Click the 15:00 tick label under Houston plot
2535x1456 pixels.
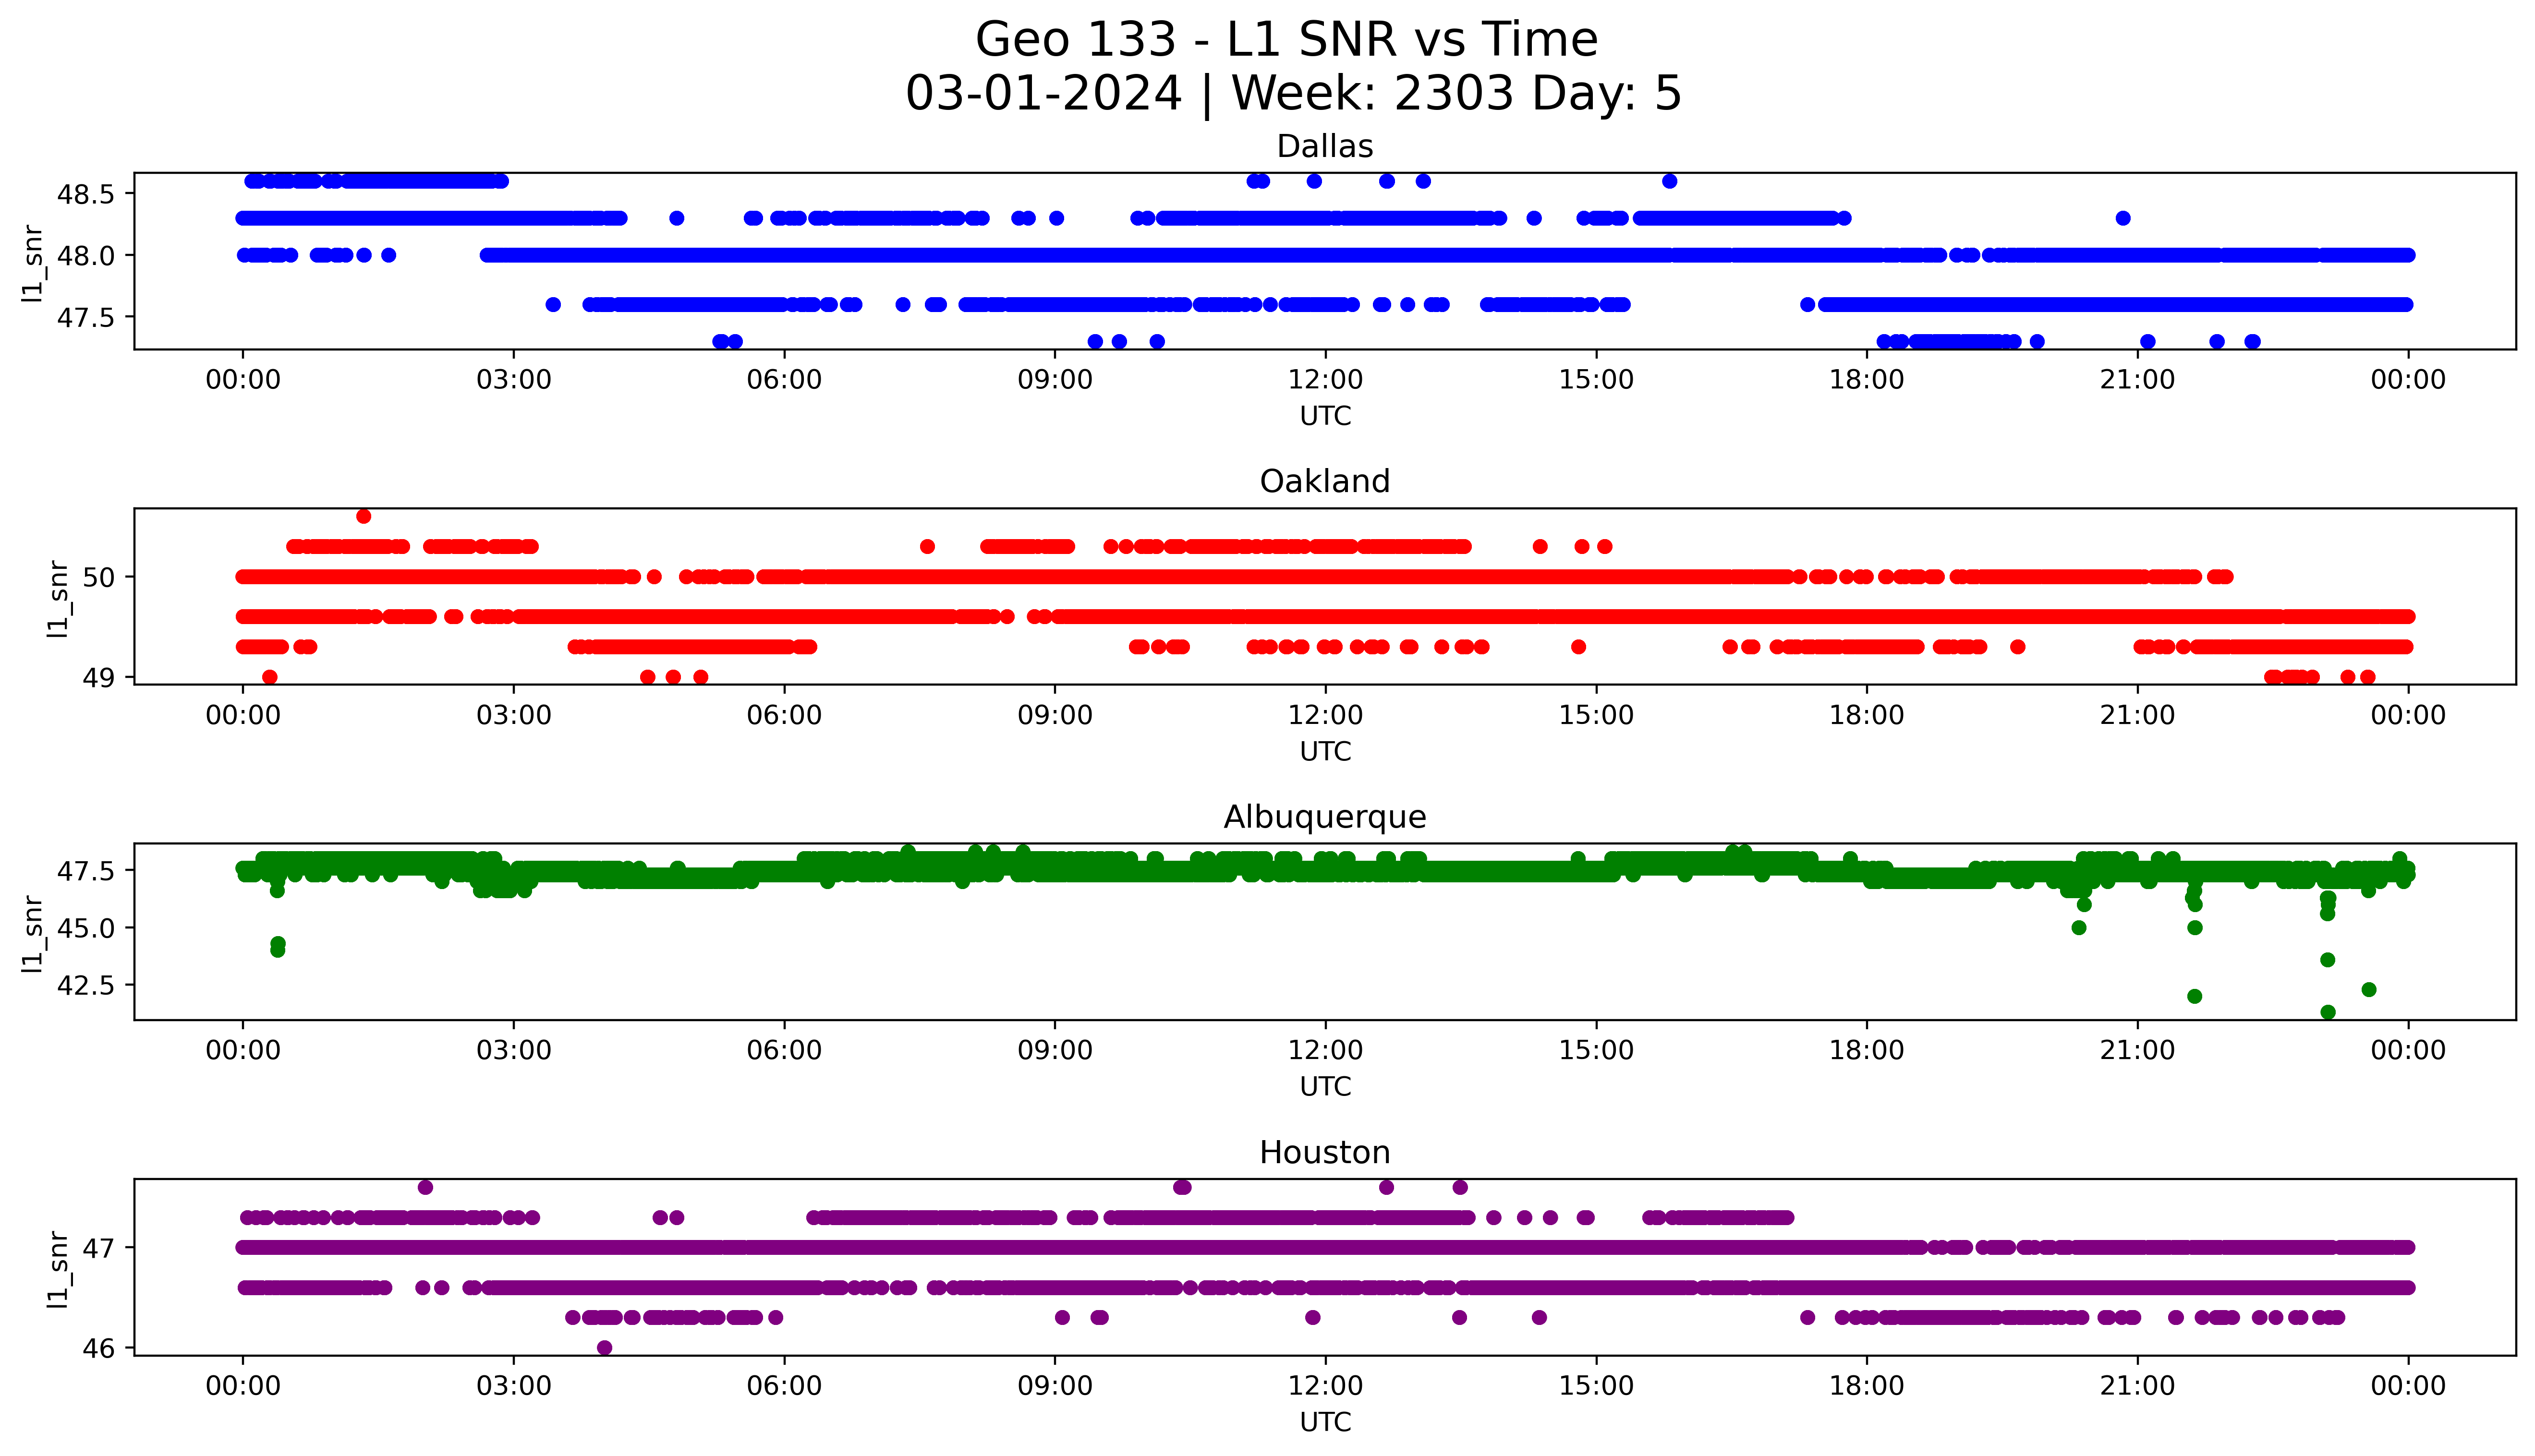click(1596, 1386)
